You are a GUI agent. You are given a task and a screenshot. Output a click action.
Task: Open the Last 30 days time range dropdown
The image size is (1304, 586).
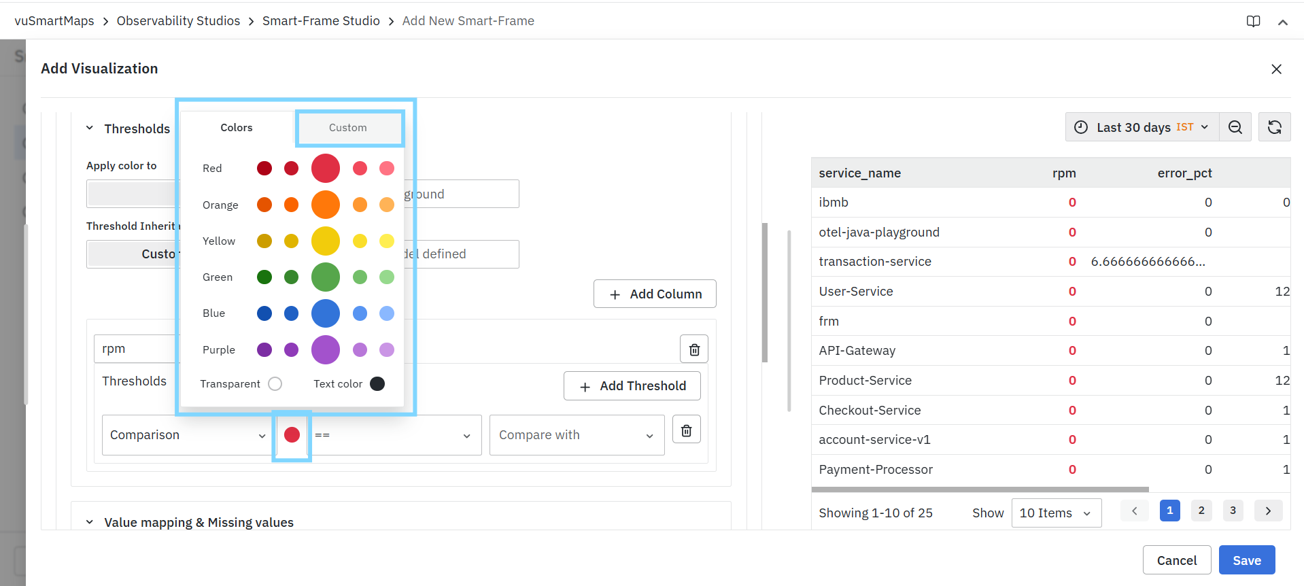point(1143,127)
